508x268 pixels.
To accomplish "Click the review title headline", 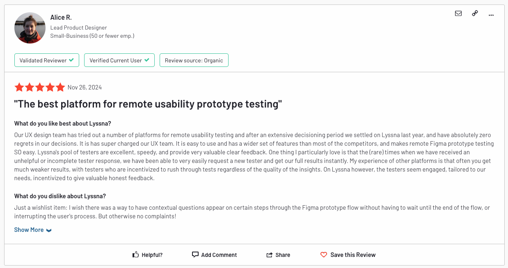I will (148, 104).
